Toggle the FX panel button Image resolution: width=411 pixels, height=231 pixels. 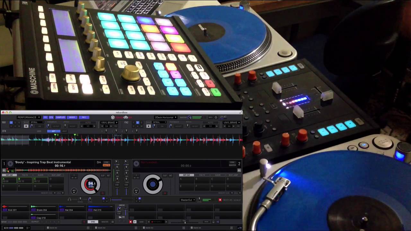click(x=46, y=117)
